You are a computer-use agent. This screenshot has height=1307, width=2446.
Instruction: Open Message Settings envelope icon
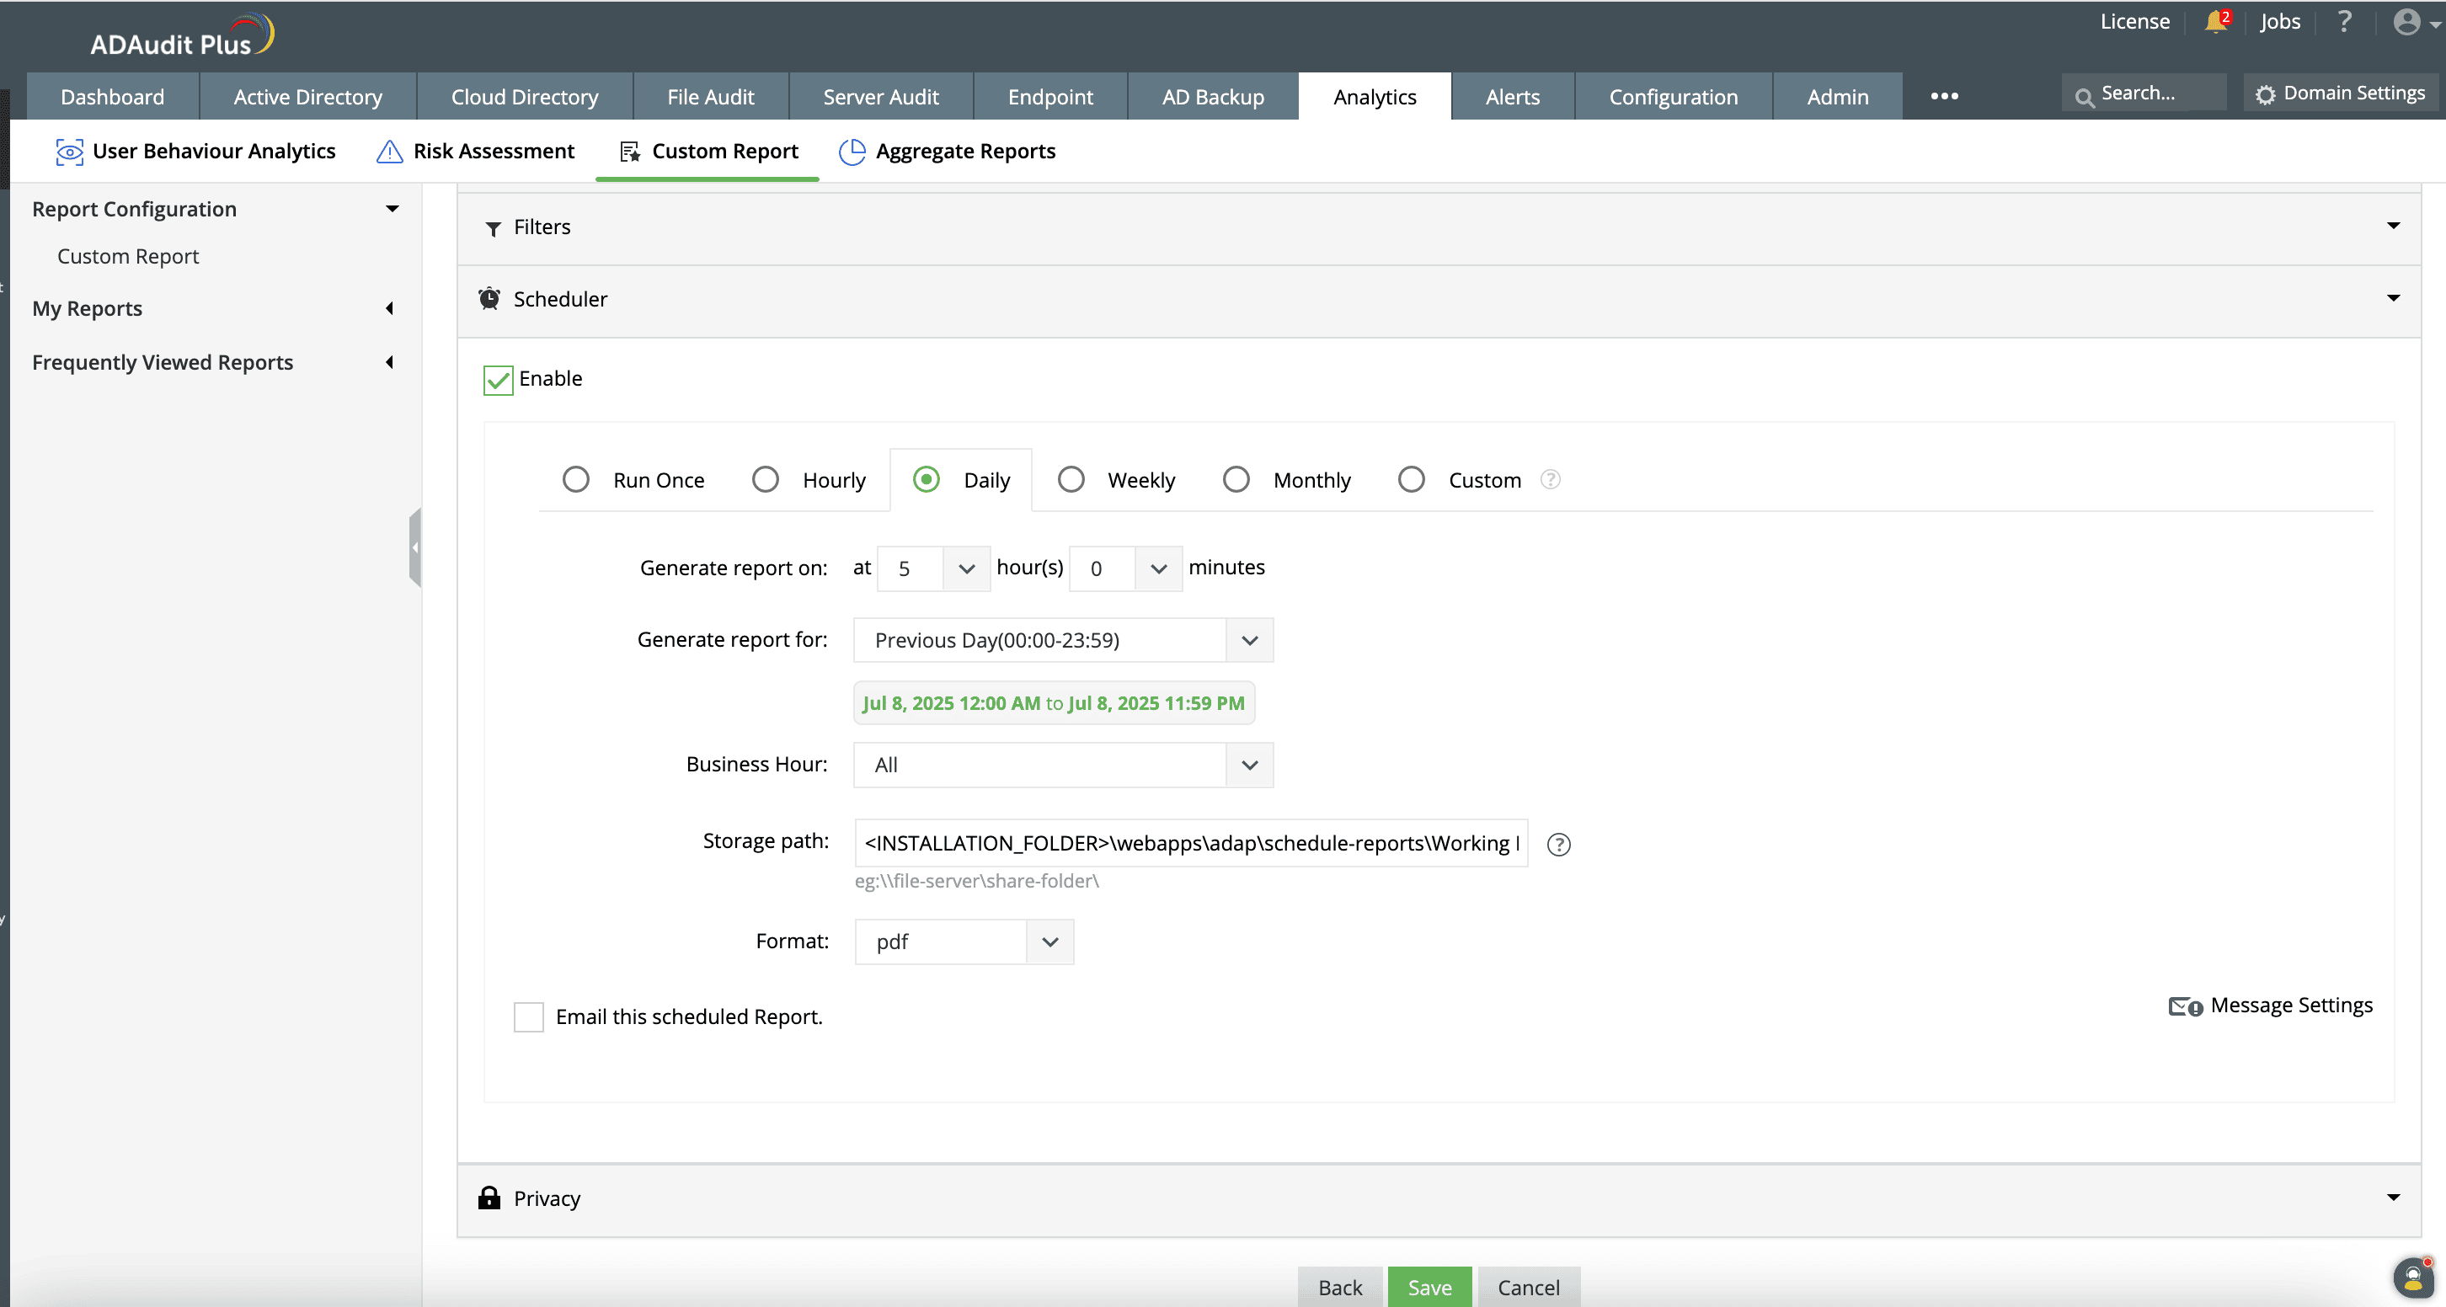tap(2184, 1006)
